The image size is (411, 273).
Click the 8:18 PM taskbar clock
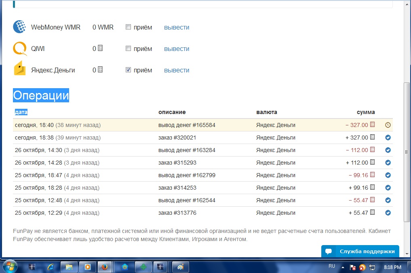coord(392,267)
